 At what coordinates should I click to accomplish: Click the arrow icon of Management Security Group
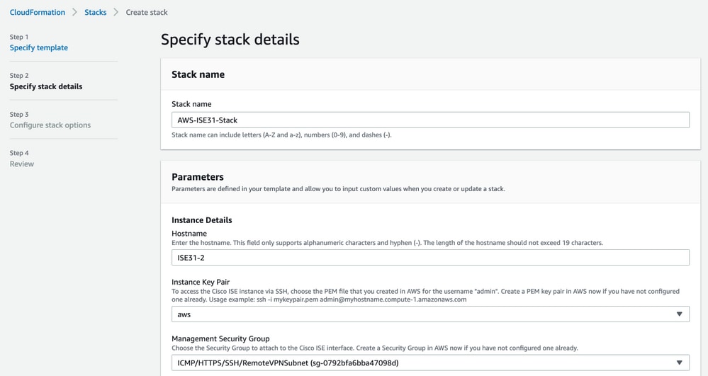pyautogui.click(x=679, y=363)
